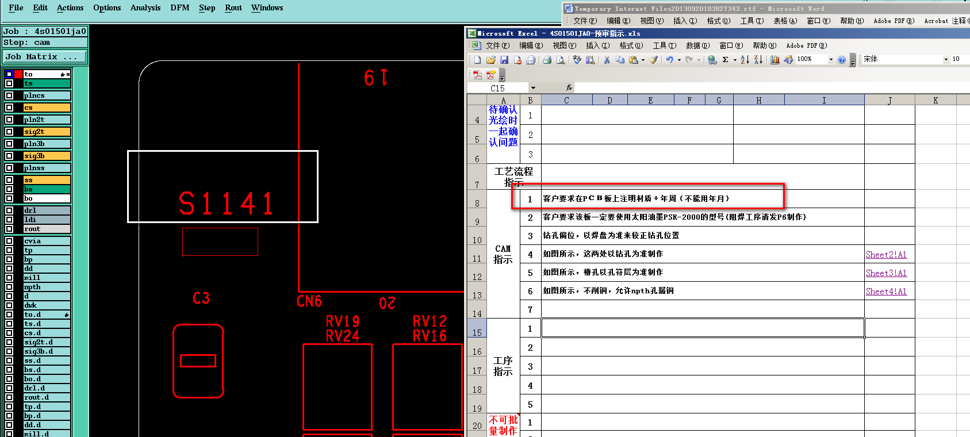This screenshot has width=970, height=437.
Task: Toggle the checkbox for layer rout
Action: (x=9, y=229)
